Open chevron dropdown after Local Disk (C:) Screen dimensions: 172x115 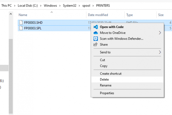click(x=41, y=6)
